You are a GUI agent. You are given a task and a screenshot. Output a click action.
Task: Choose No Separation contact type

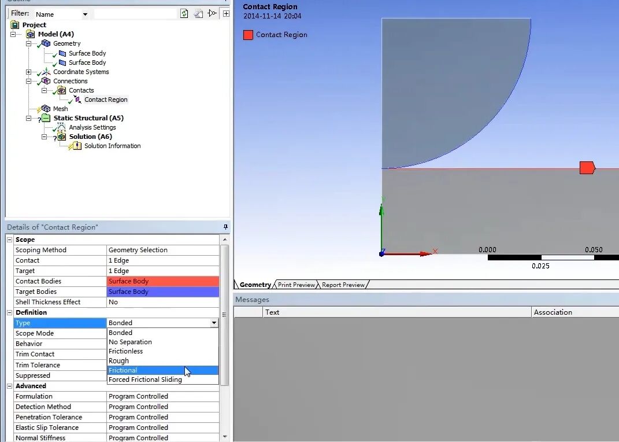[162, 342]
